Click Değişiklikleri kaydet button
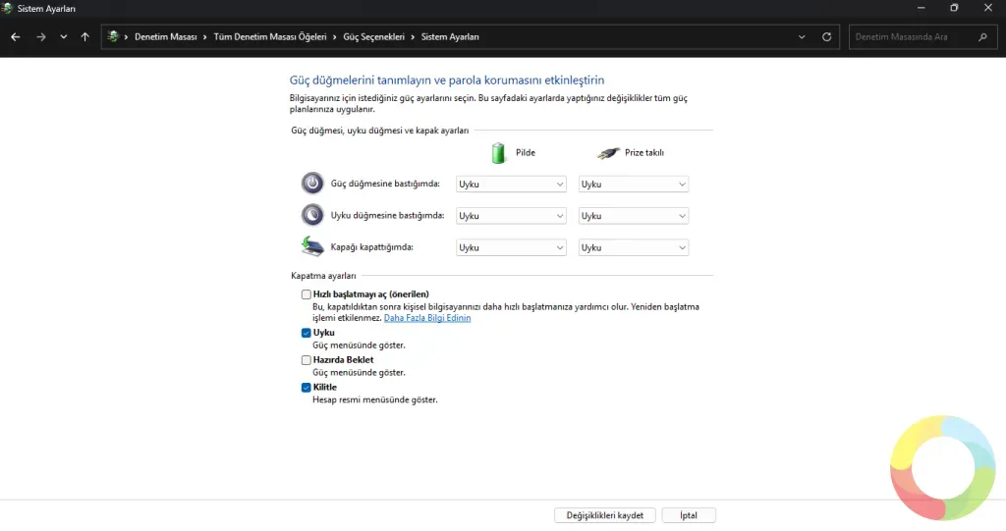This screenshot has height=531, width=1006. pyautogui.click(x=605, y=515)
